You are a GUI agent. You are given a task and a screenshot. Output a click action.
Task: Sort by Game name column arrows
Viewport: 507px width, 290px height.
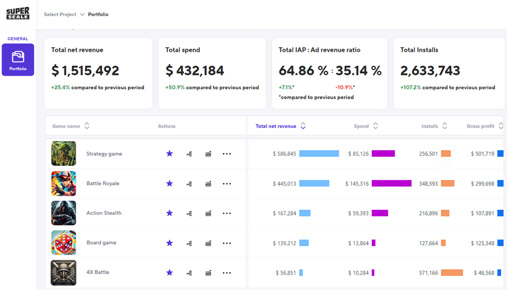point(87,126)
